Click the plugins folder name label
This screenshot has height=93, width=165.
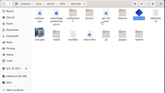pos(123,40)
